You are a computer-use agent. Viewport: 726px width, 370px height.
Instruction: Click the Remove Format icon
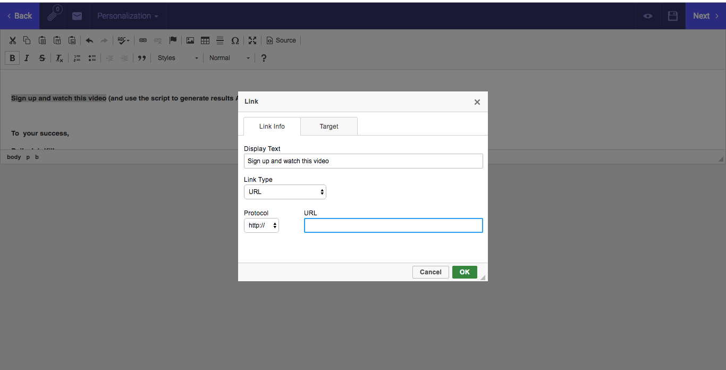[x=60, y=58]
